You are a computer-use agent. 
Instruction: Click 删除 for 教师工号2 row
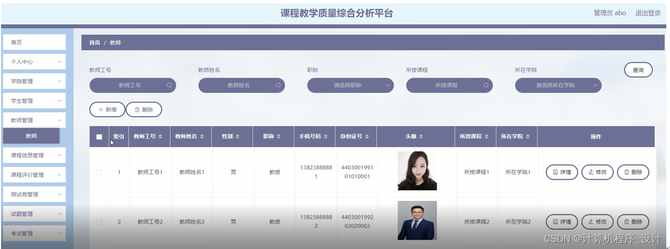pos(633,222)
